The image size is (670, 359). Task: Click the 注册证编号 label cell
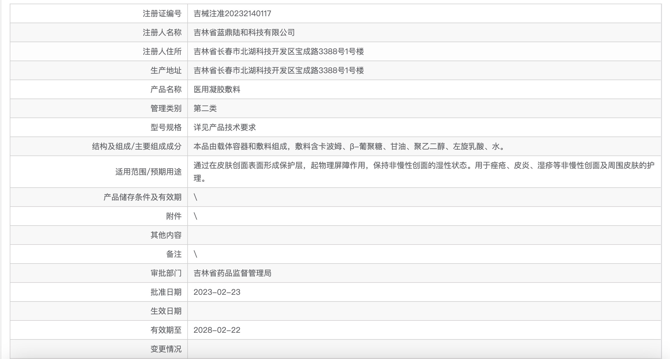point(99,13)
